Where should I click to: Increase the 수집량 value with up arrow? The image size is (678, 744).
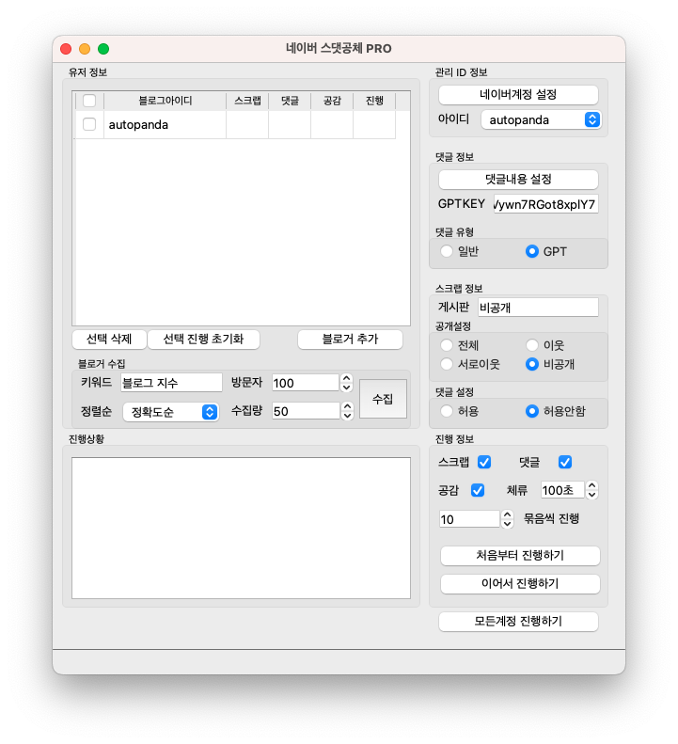point(347,406)
